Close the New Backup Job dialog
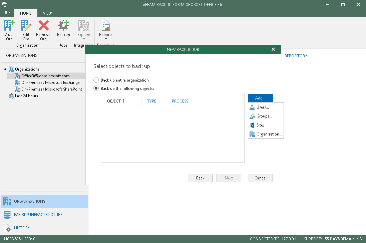366x243 pixels. tap(273, 49)
